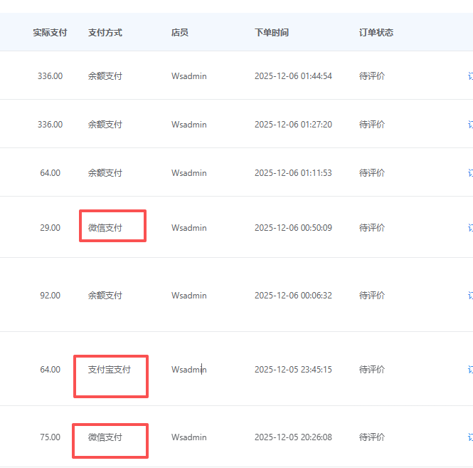Click the 实际支付 column header
This screenshot has height=468, width=473.
click(50, 33)
